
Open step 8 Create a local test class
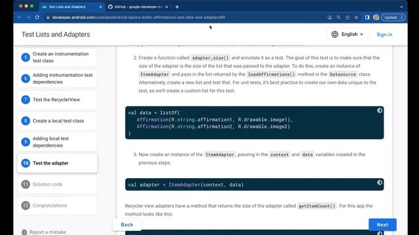tap(58, 121)
